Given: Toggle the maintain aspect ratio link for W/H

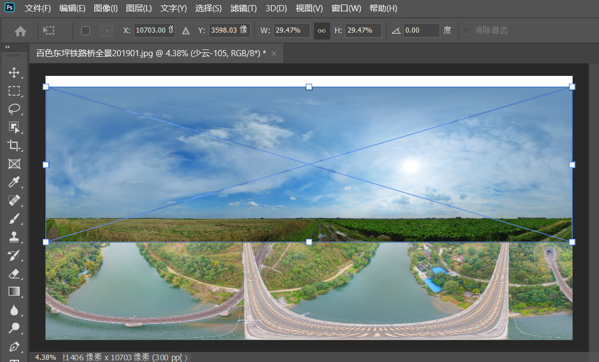Looking at the screenshot, I should (x=321, y=31).
